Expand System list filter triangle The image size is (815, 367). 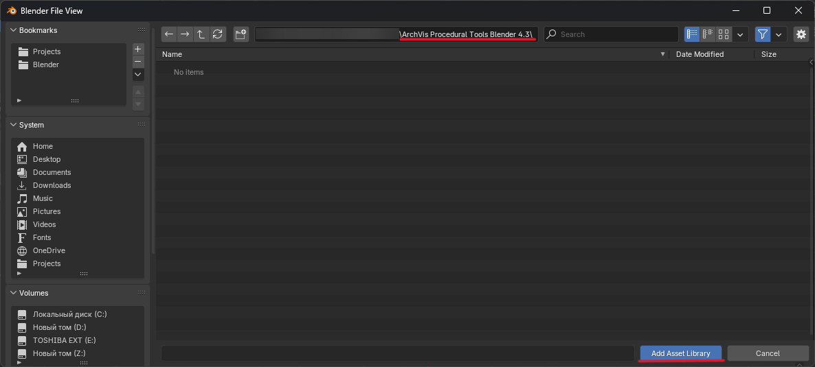pyautogui.click(x=19, y=273)
